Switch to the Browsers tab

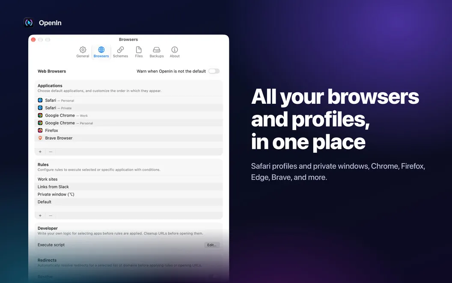[x=101, y=52]
